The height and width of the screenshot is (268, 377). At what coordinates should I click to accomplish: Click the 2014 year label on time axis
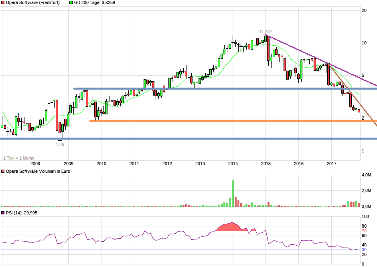[x=233, y=164]
